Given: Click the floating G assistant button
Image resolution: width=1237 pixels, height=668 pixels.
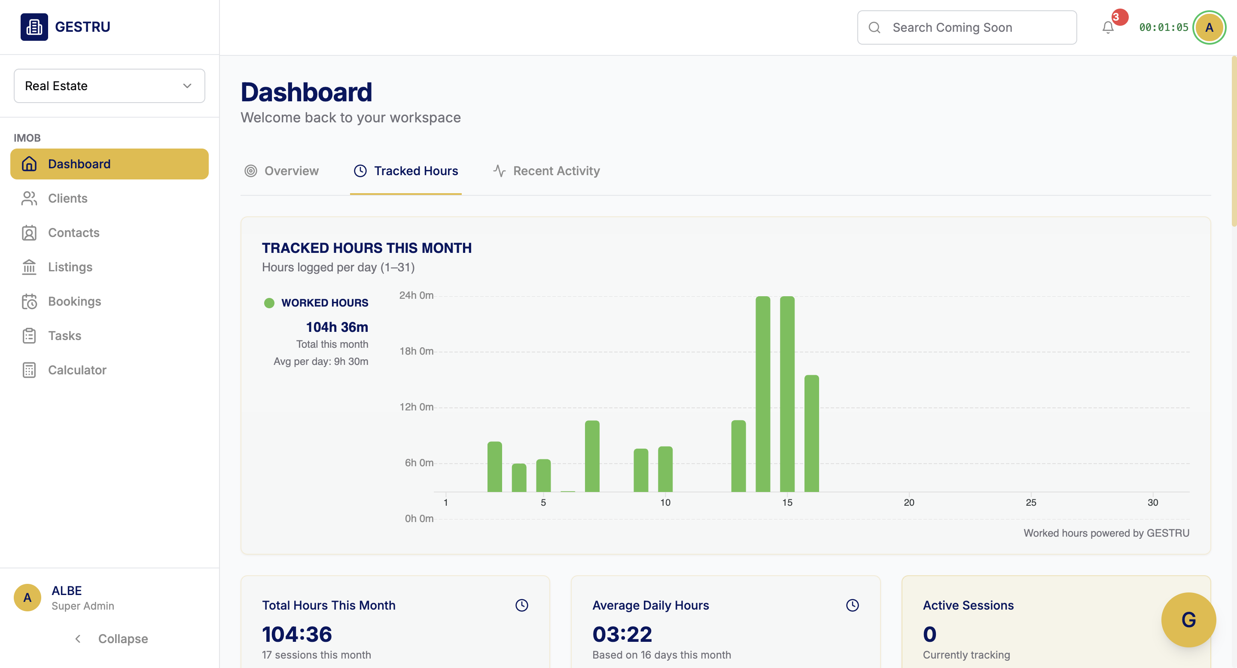Looking at the screenshot, I should point(1188,619).
